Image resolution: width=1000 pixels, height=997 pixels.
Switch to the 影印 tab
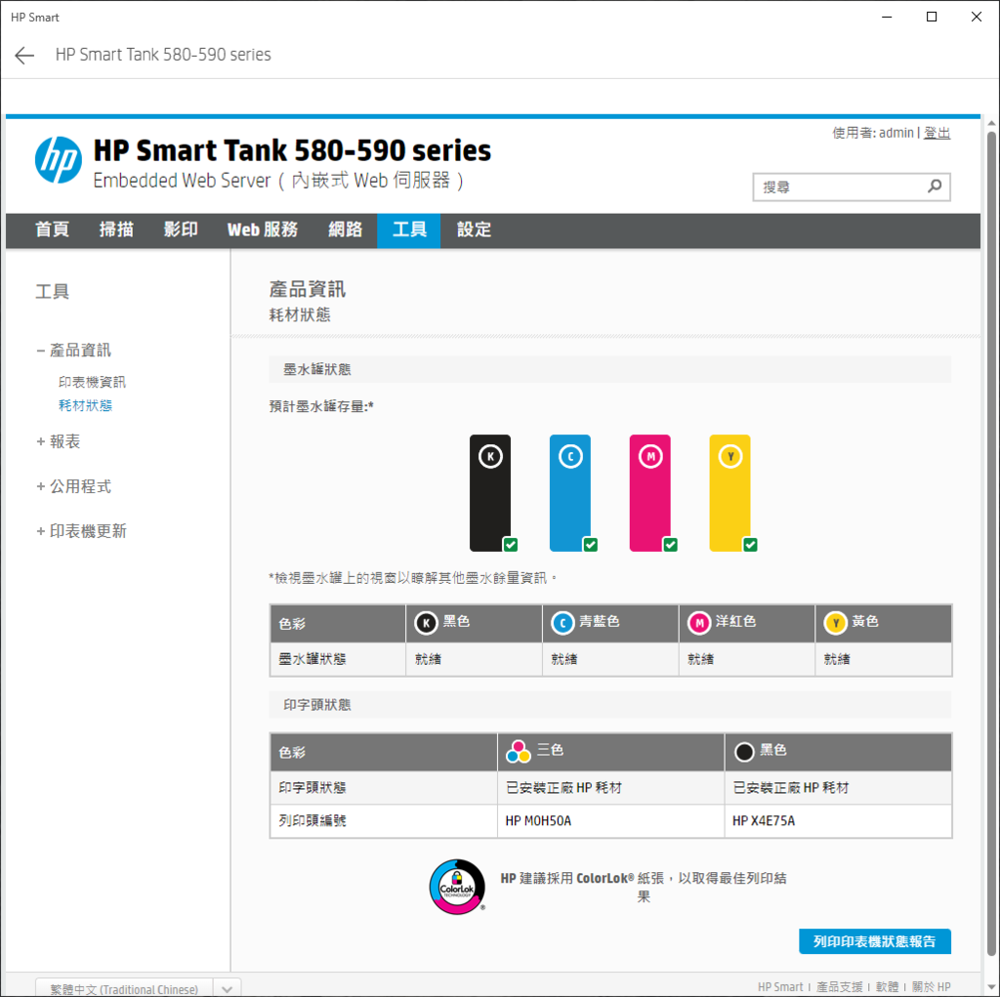click(181, 229)
